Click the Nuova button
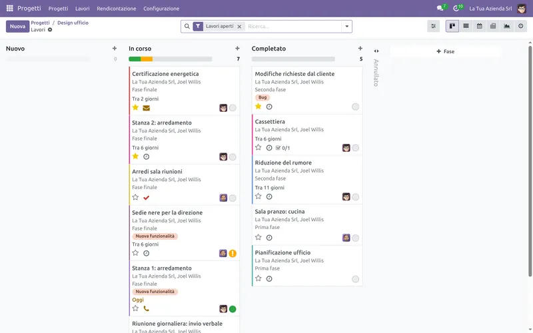 click(18, 26)
